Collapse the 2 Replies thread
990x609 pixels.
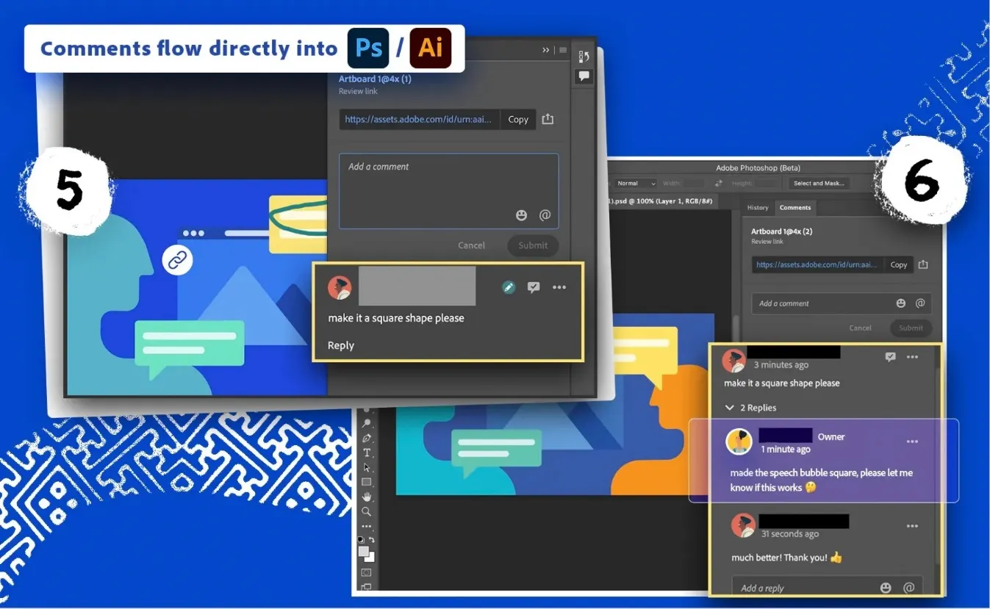(729, 408)
